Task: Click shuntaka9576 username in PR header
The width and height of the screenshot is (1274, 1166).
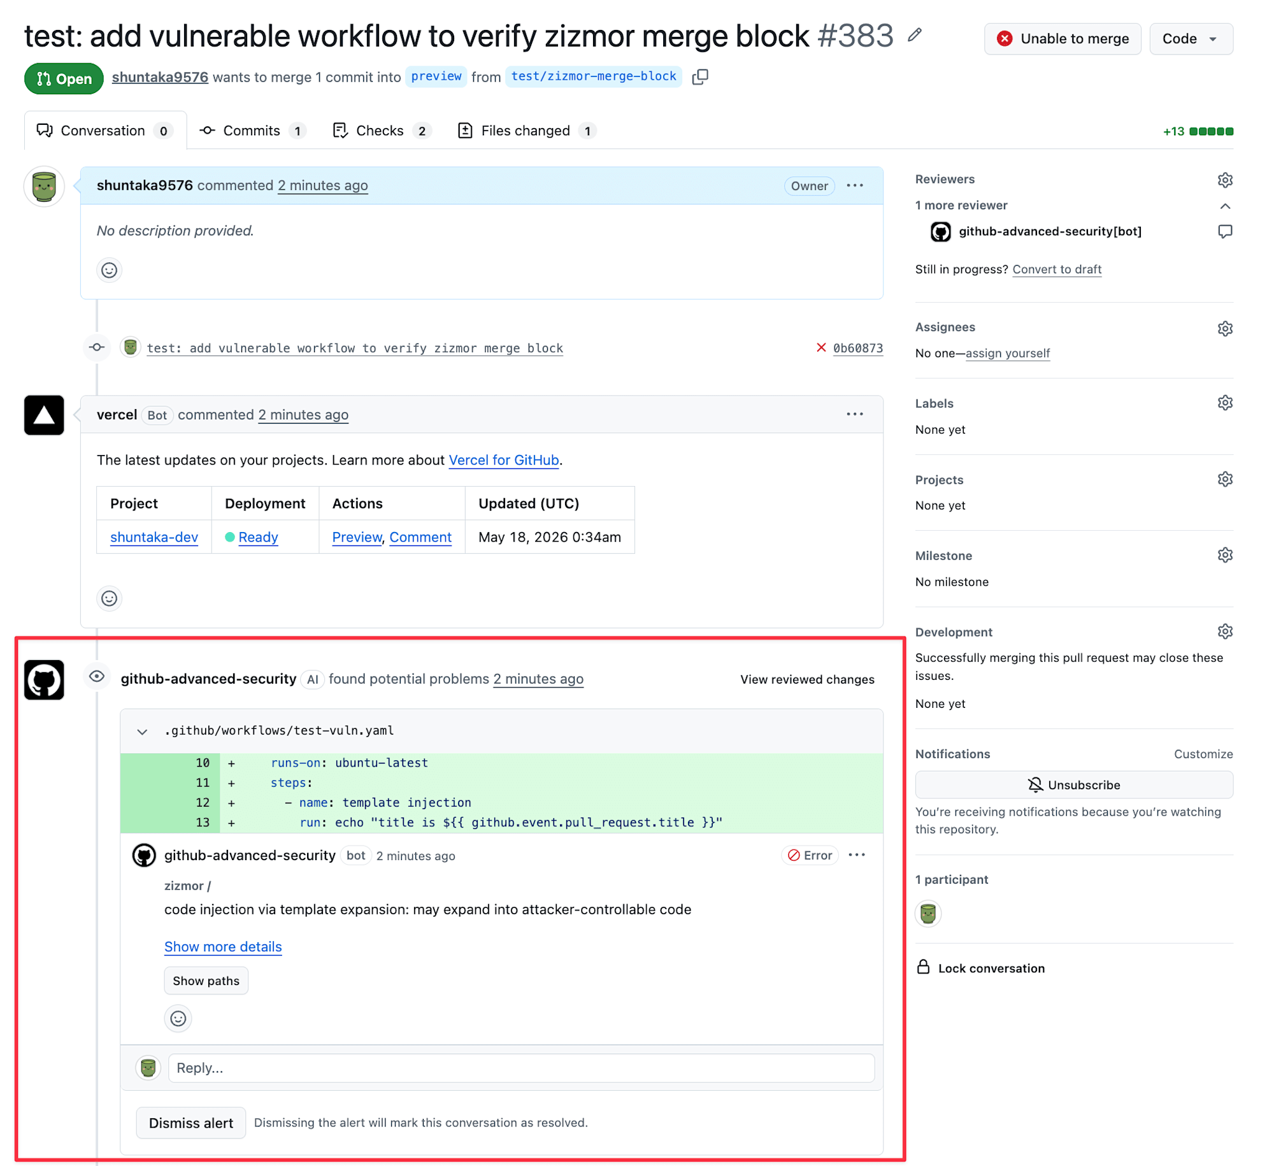Action: [160, 77]
